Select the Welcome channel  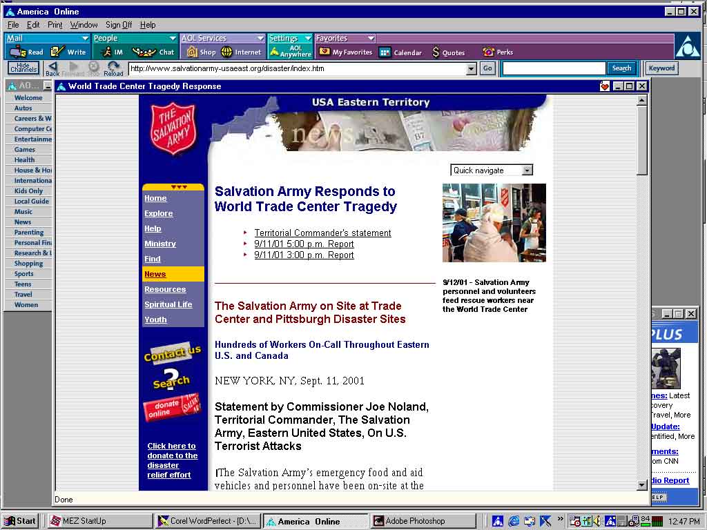[x=28, y=98]
